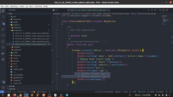Show additional activity bar views ellipsis

[3, 65]
